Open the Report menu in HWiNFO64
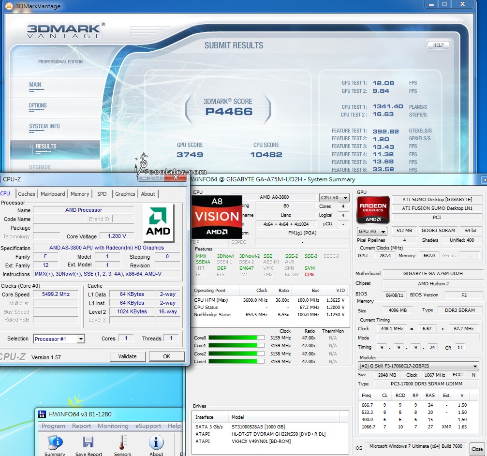Screen dimensions: 487x456 point(81,426)
